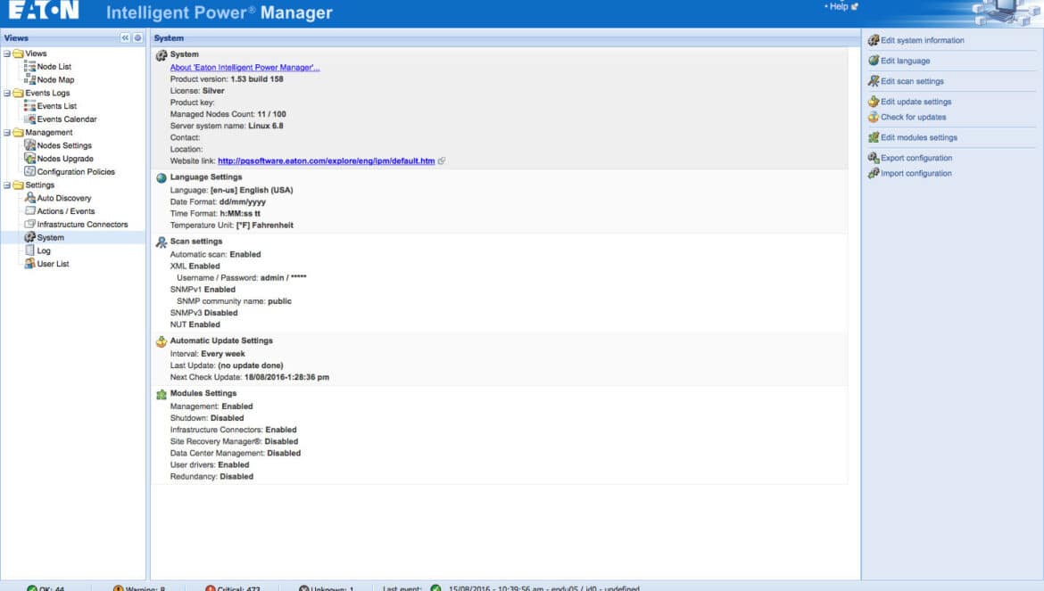
Task: Click User List icon
Action: tap(30, 263)
